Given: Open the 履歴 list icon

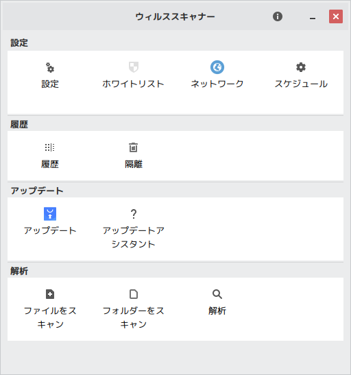Looking at the screenshot, I should tap(50, 147).
